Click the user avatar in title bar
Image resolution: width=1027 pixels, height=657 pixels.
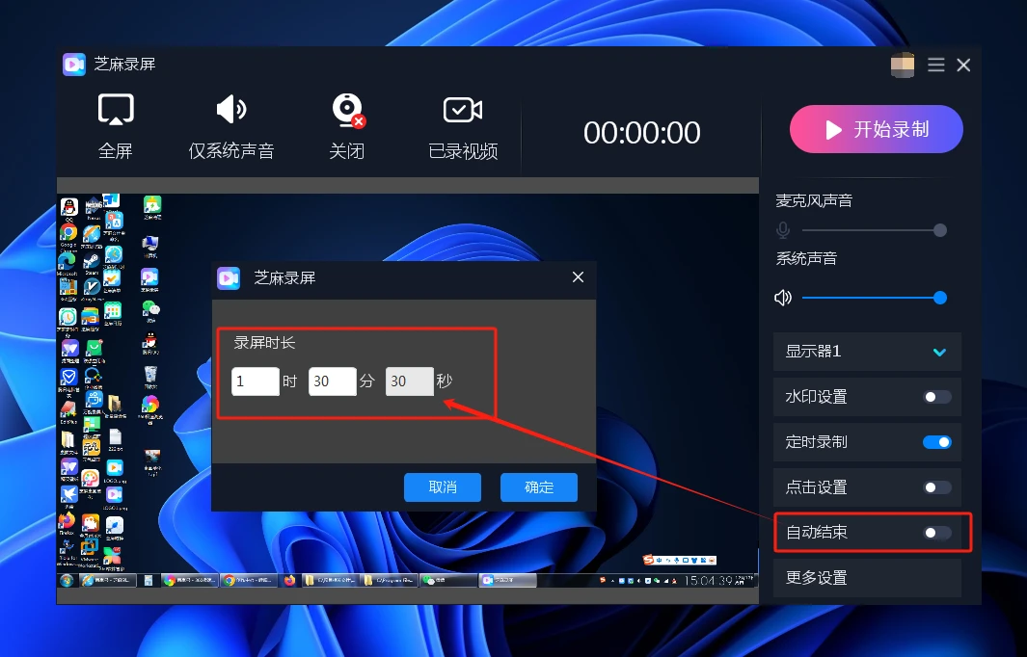903,65
